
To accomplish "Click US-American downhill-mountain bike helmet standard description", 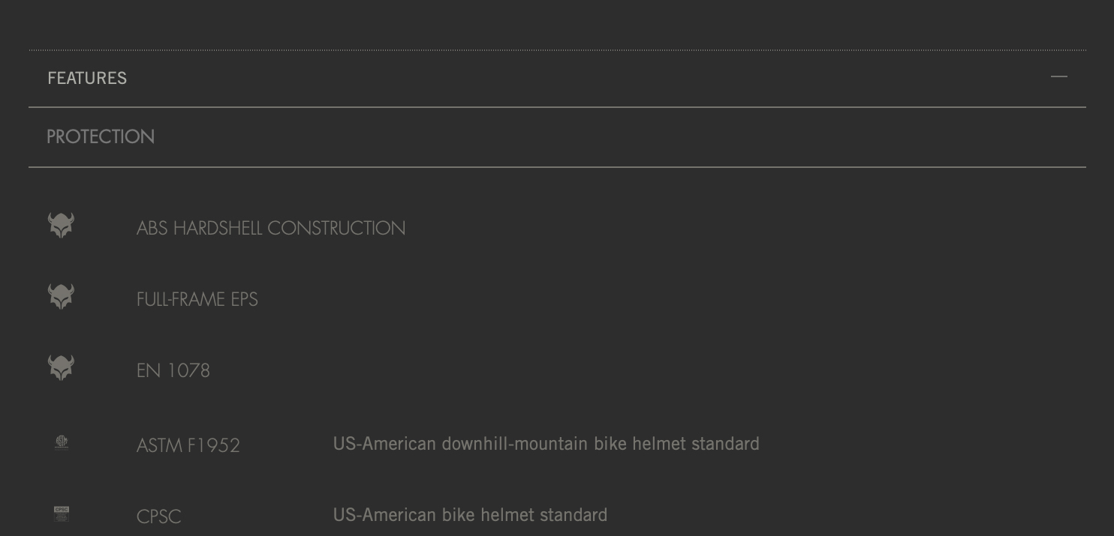I will pyautogui.click(x=546, y=444).
